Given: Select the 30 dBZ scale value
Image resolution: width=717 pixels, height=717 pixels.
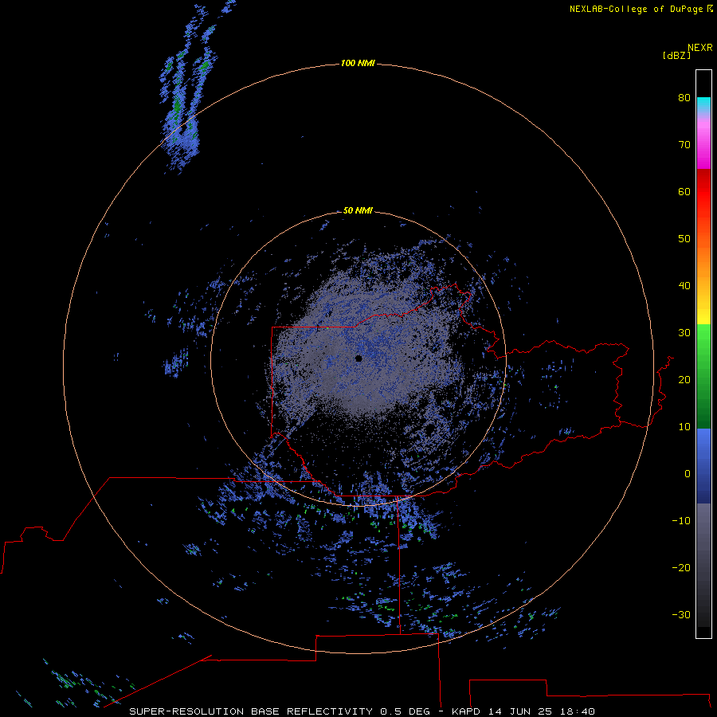Looking at the screenshot, I should [684, 332].
